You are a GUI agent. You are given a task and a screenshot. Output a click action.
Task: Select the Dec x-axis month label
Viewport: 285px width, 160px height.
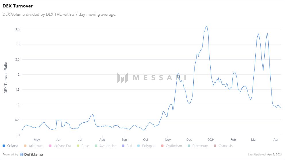click(189, 140)
